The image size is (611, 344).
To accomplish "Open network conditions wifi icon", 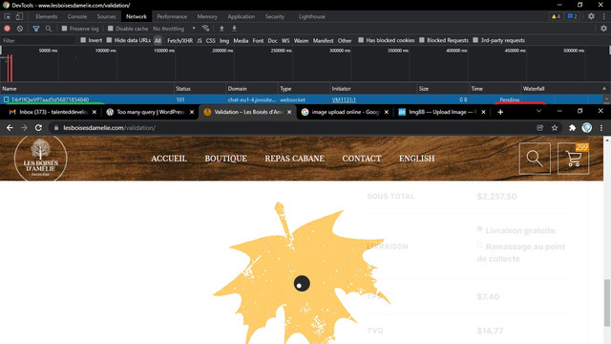I will pyautogui.click(x=206, y=29).
